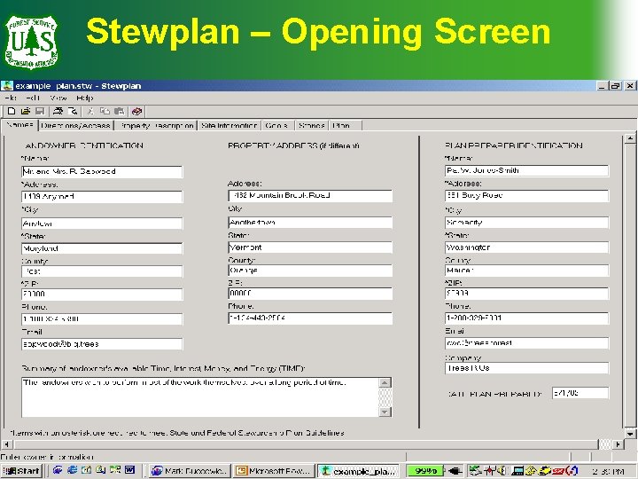Click the Print Preview toolbar icon
The width and height of the screenshot is (638, 479).
point(73,111)
